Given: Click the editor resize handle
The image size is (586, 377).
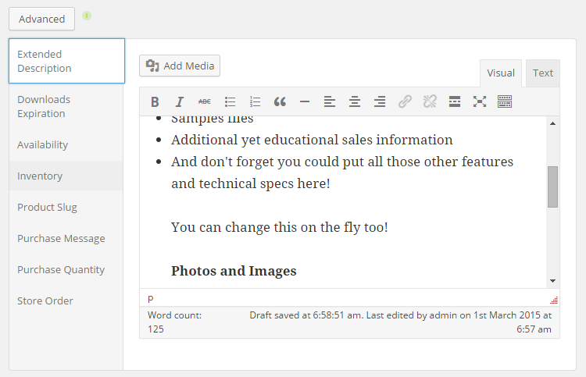Looking at the screenshot, I should point(554,300).
